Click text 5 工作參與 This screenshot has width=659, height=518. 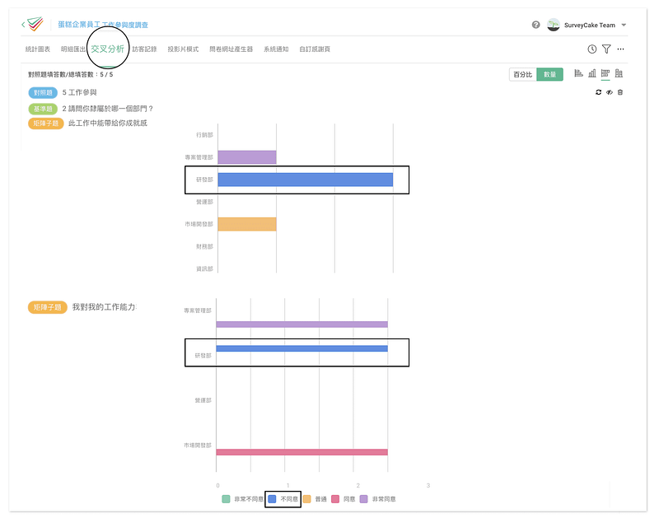point(79,92)
